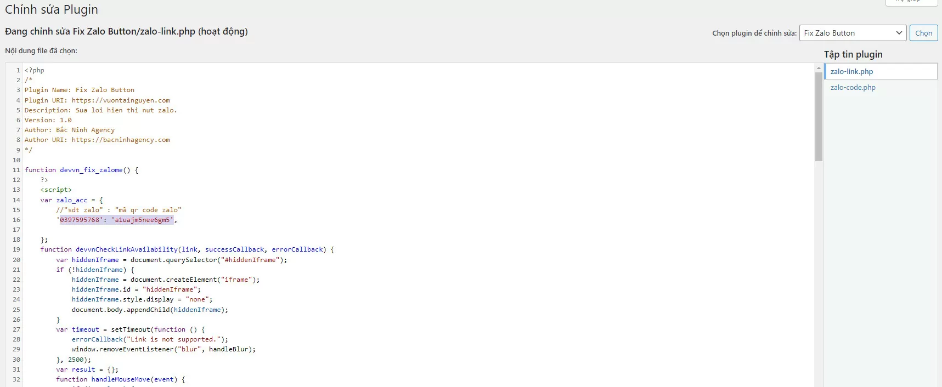Click line number 10 in the gutter
The height and width of the screenshot is (387, 942).
pyautogui.click(x=16, y=160)
